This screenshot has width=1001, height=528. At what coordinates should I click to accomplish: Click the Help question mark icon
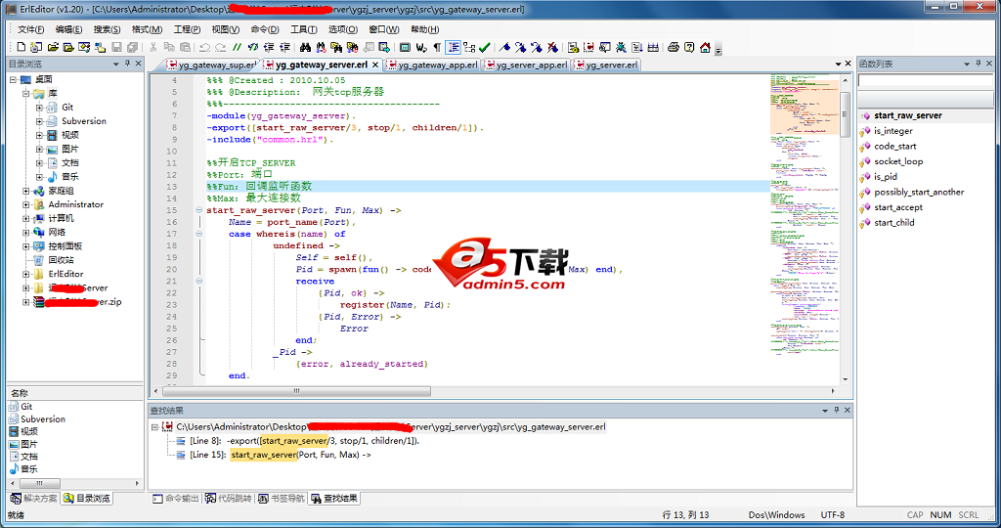coord(689,47)
